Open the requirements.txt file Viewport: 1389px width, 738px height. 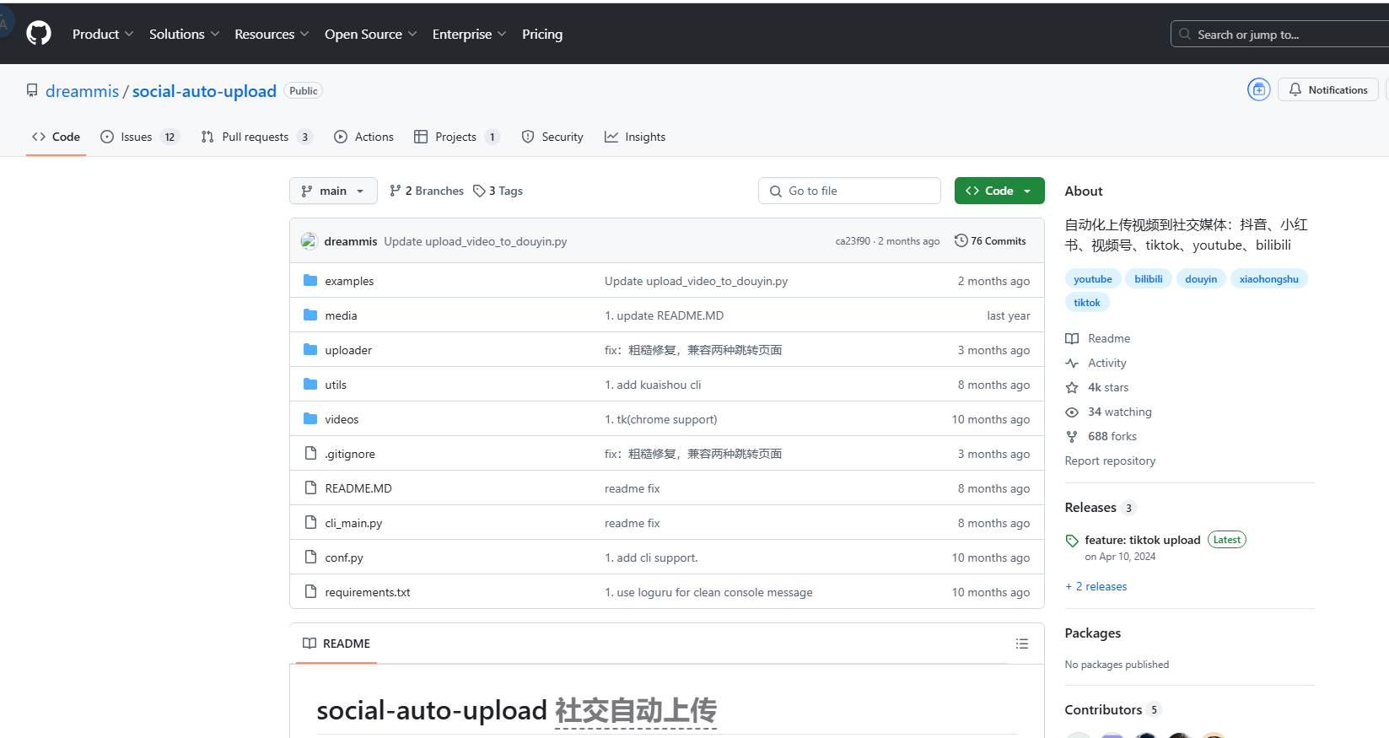coord(368,592)
